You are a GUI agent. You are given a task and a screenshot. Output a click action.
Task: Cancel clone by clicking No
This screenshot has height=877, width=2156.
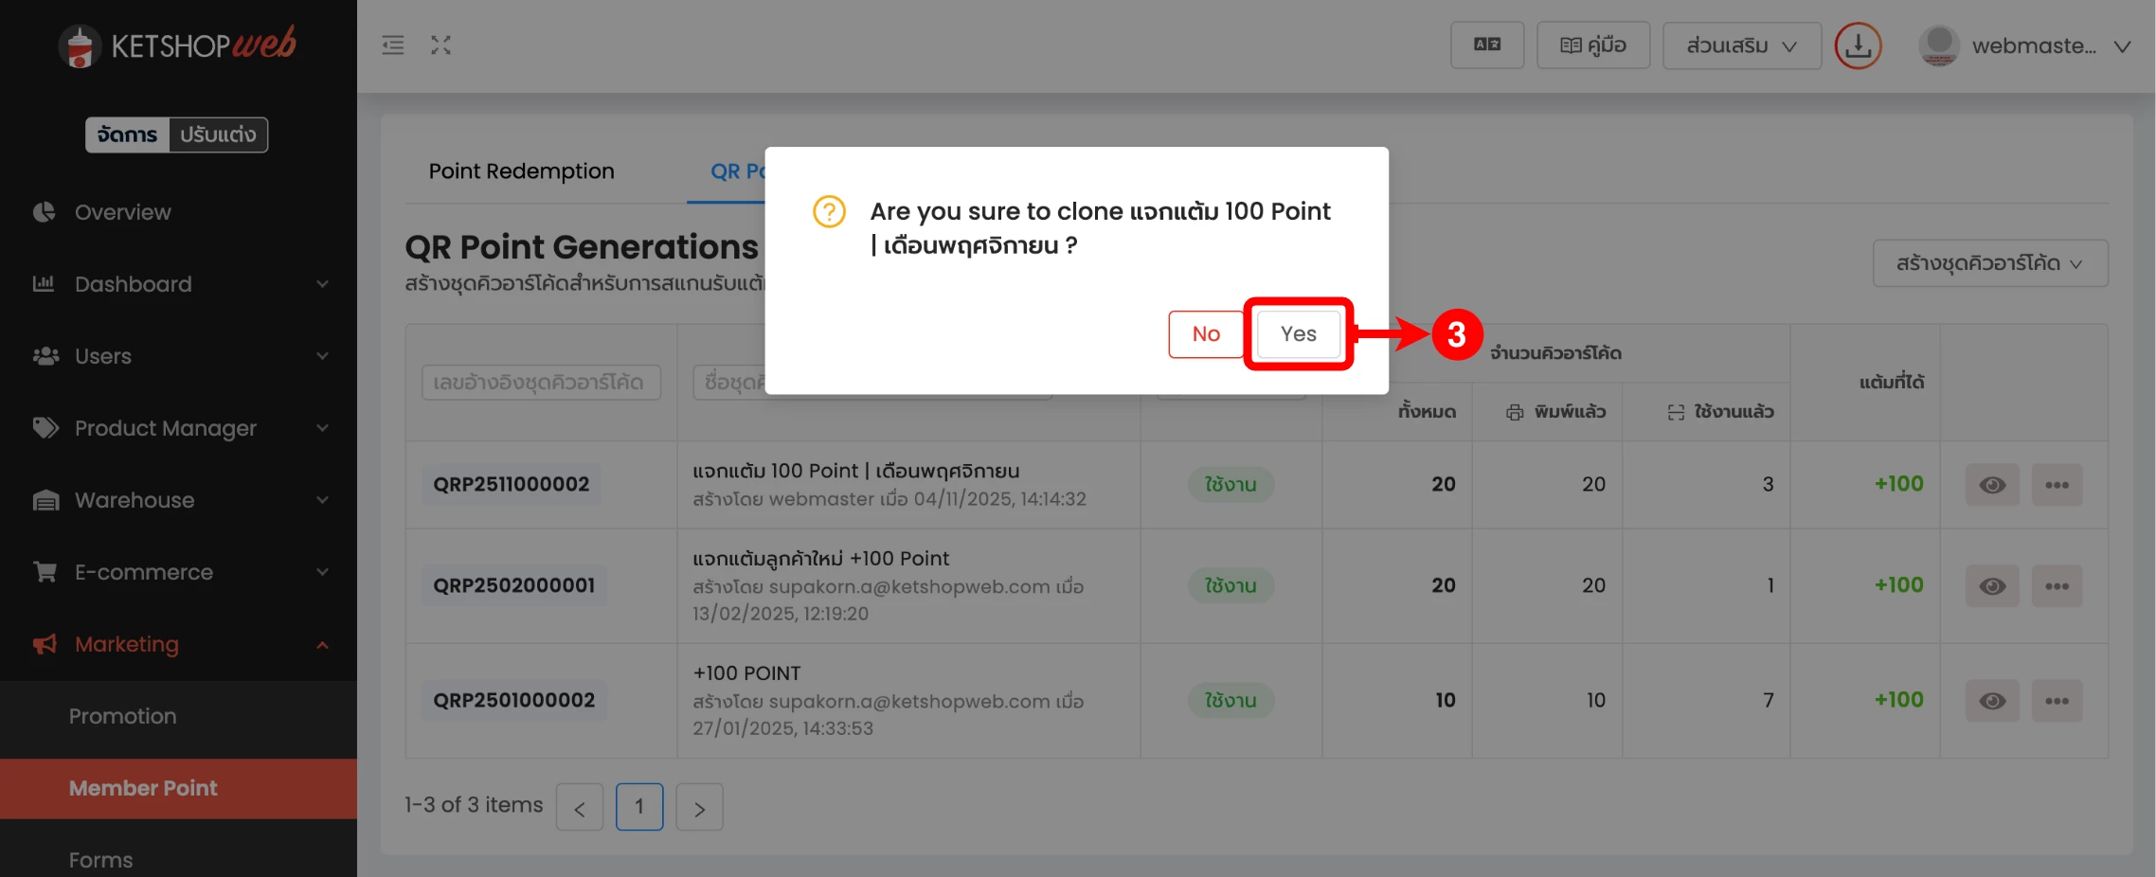point(1206,334)
